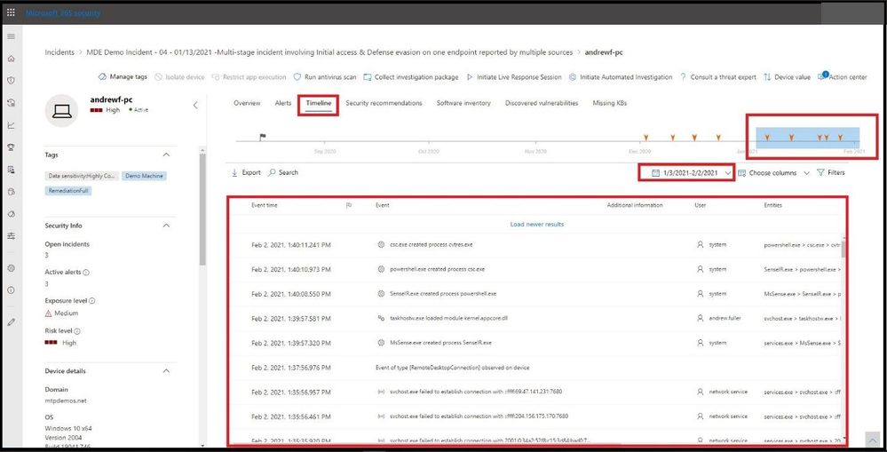The image size is (887, 452).
Task: Open the shield Incidents icon in sidebar
Action: pyautogui.click(x=11, y=80)
